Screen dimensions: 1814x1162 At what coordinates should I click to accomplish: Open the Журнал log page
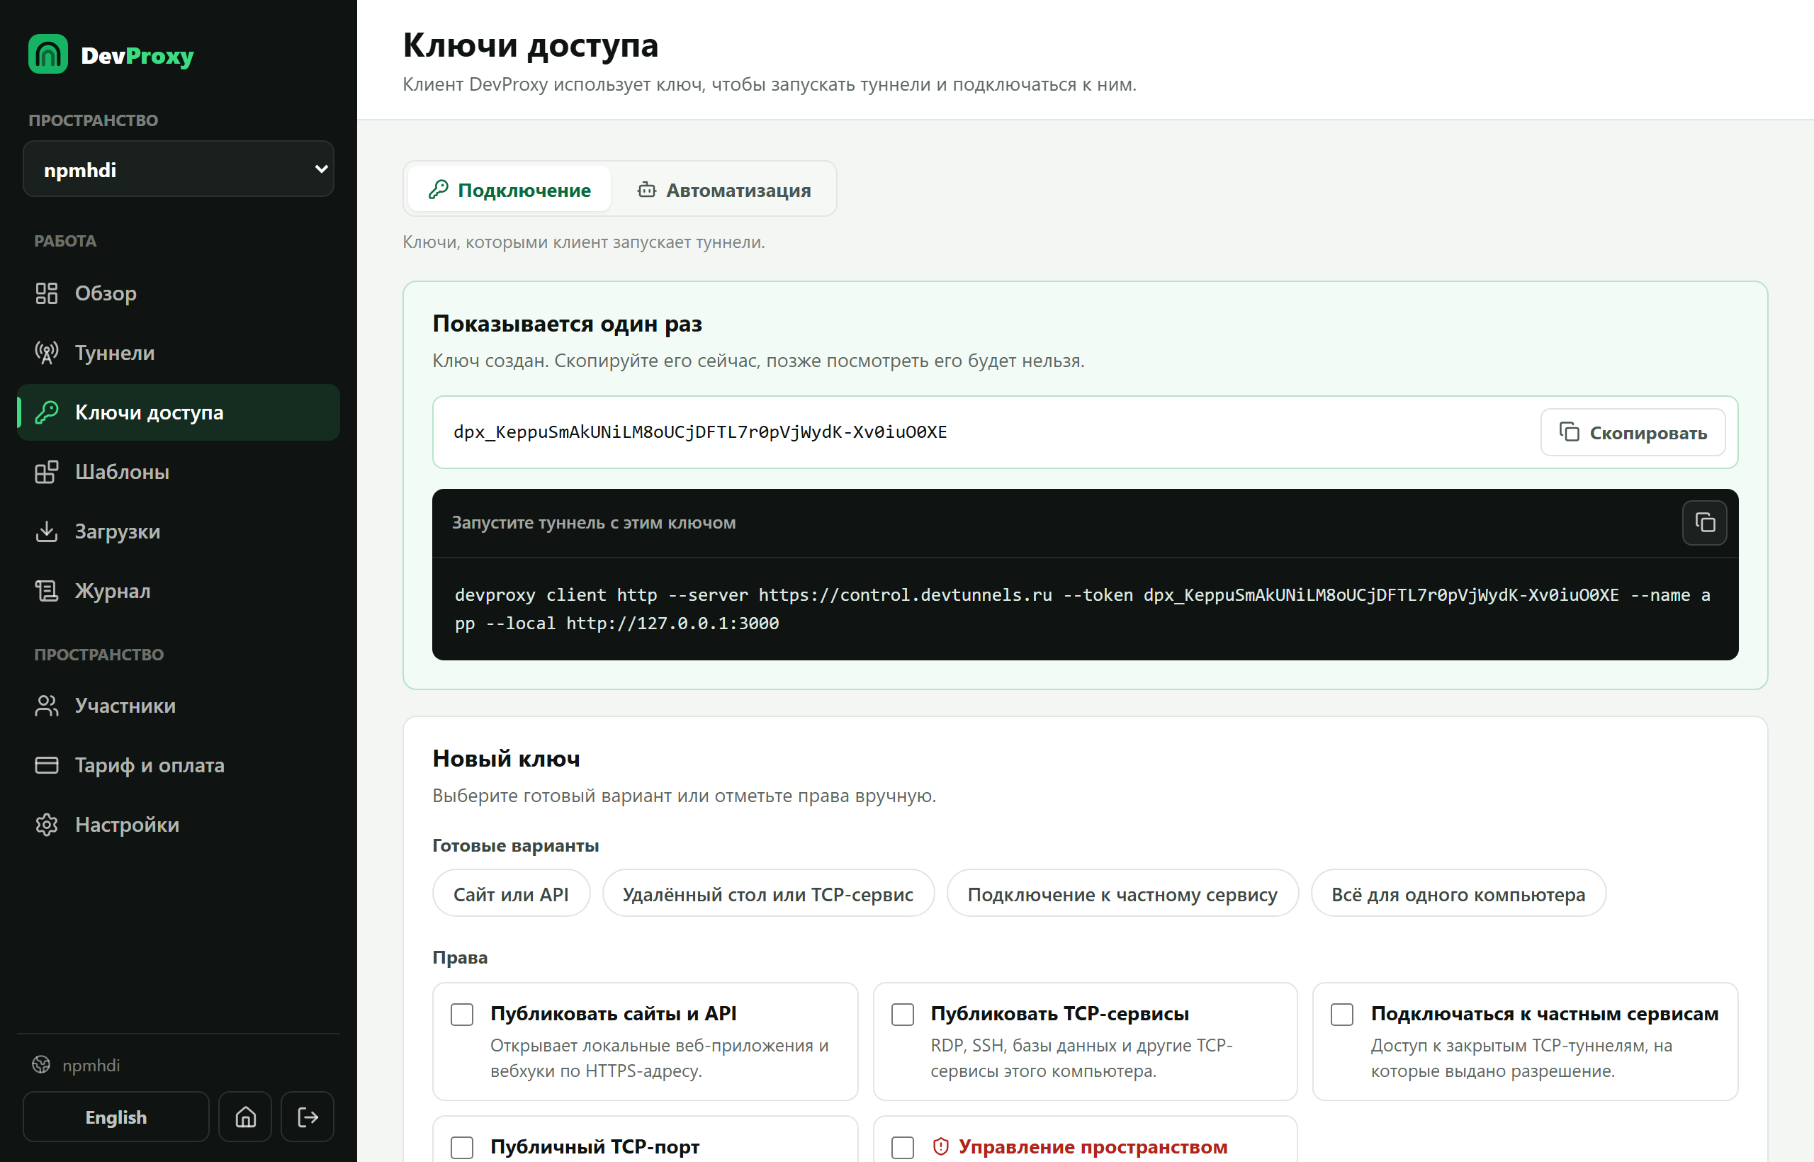[178, 592]
